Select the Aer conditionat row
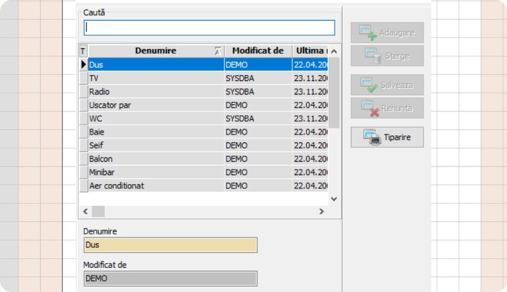The width and height of the screenshot is (507, 292). click(x=155, y=185)
